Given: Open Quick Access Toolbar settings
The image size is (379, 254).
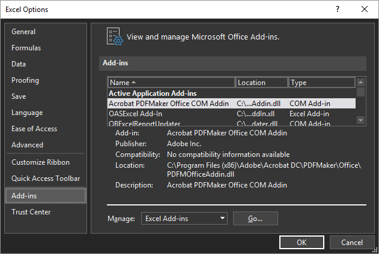Looking at the screenshot, I should [46, 179].
